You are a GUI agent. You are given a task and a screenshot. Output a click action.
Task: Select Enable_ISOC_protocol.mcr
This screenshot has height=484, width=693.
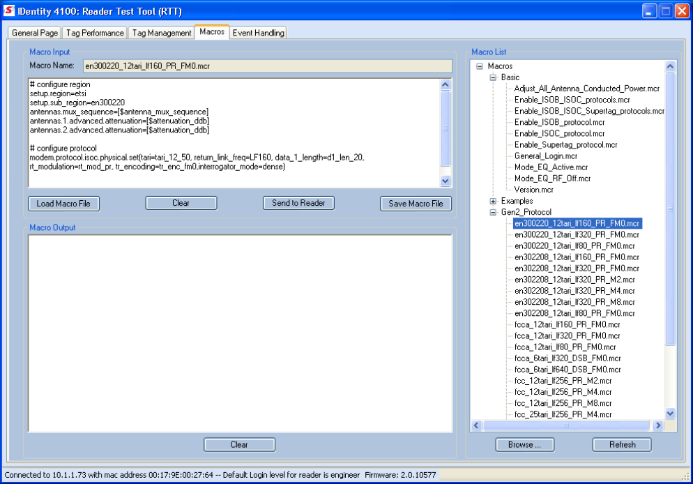point(559,133)
